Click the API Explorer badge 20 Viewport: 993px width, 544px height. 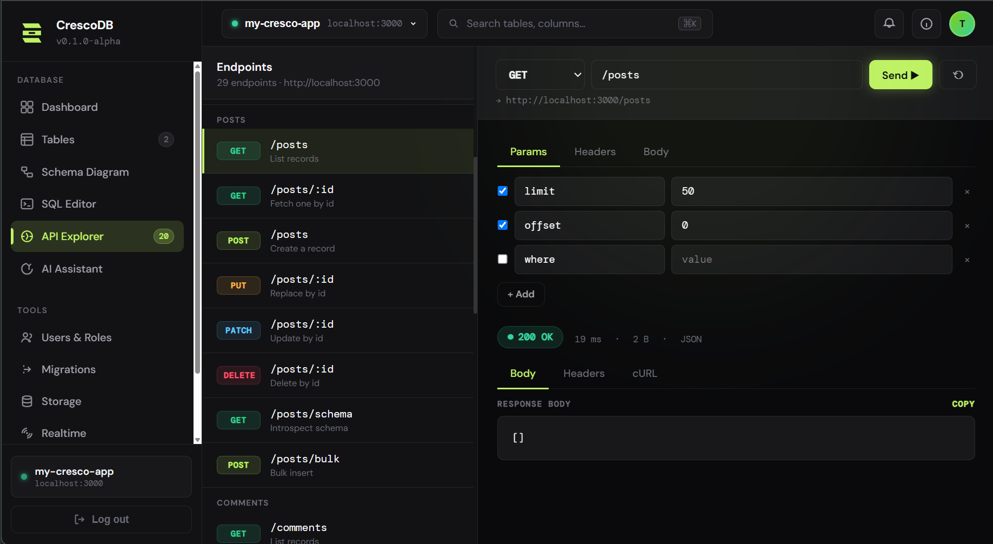pyautogui.click(x=164, y=236)
